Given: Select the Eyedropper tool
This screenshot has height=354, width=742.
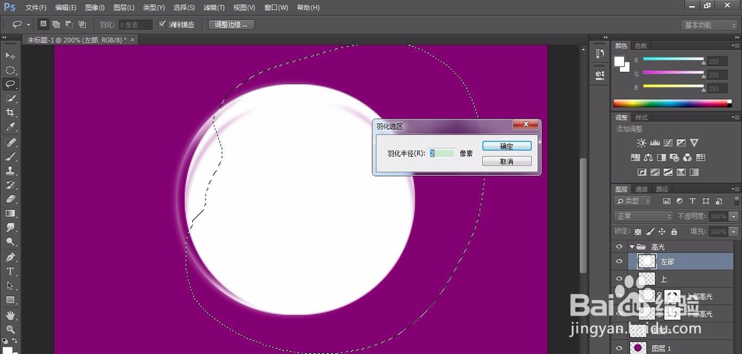Looking at the screenshot, I should (10, 127).
